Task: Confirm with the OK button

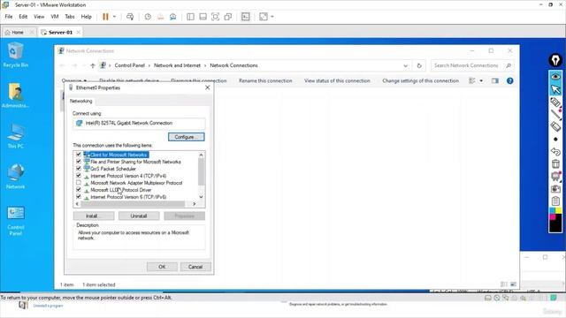Action: (162, 267)
